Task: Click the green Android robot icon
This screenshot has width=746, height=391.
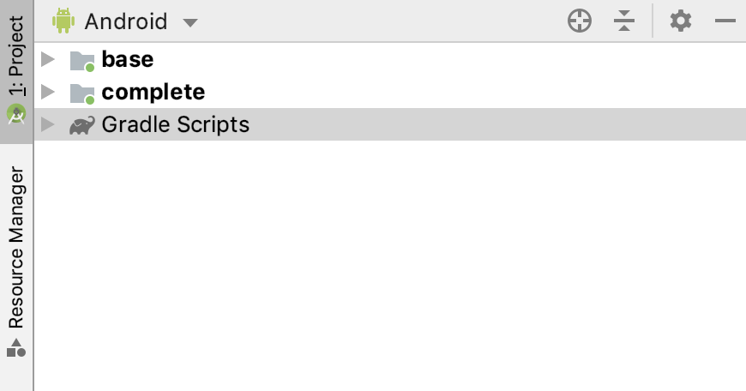Action: click(63, 21)
